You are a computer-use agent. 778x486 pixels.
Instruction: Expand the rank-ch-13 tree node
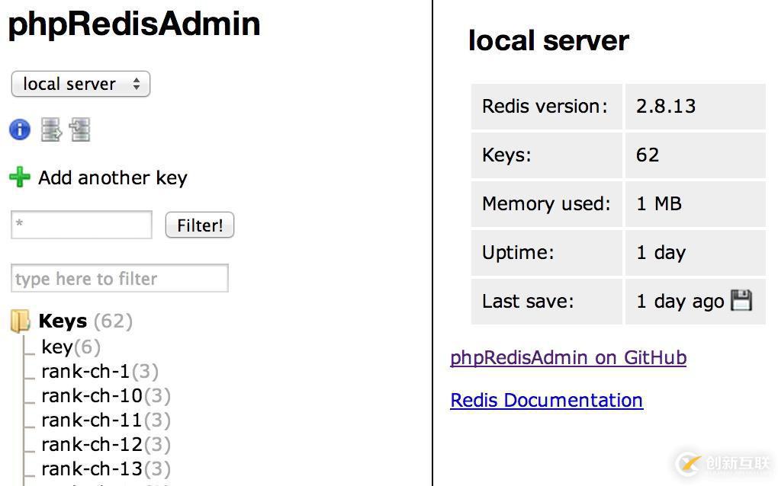click(x=92, y=469)
